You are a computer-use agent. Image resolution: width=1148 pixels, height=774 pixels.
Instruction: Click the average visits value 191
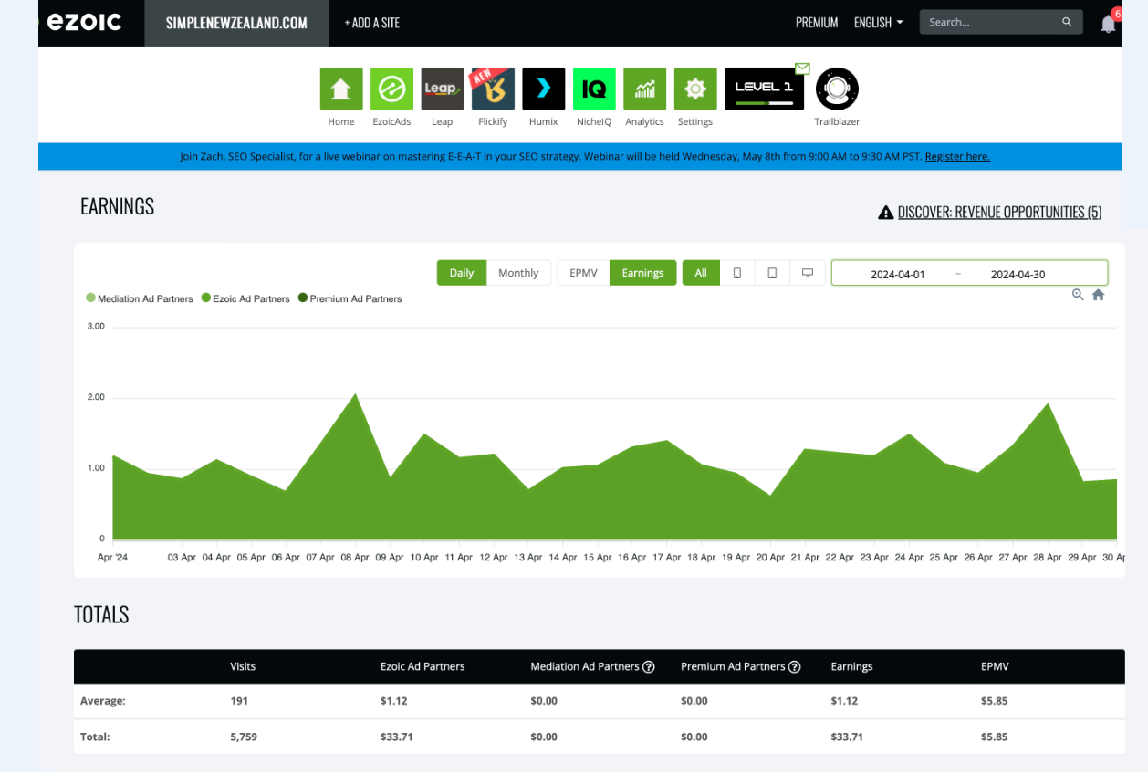pyautogui.click(x=239, y=702)
